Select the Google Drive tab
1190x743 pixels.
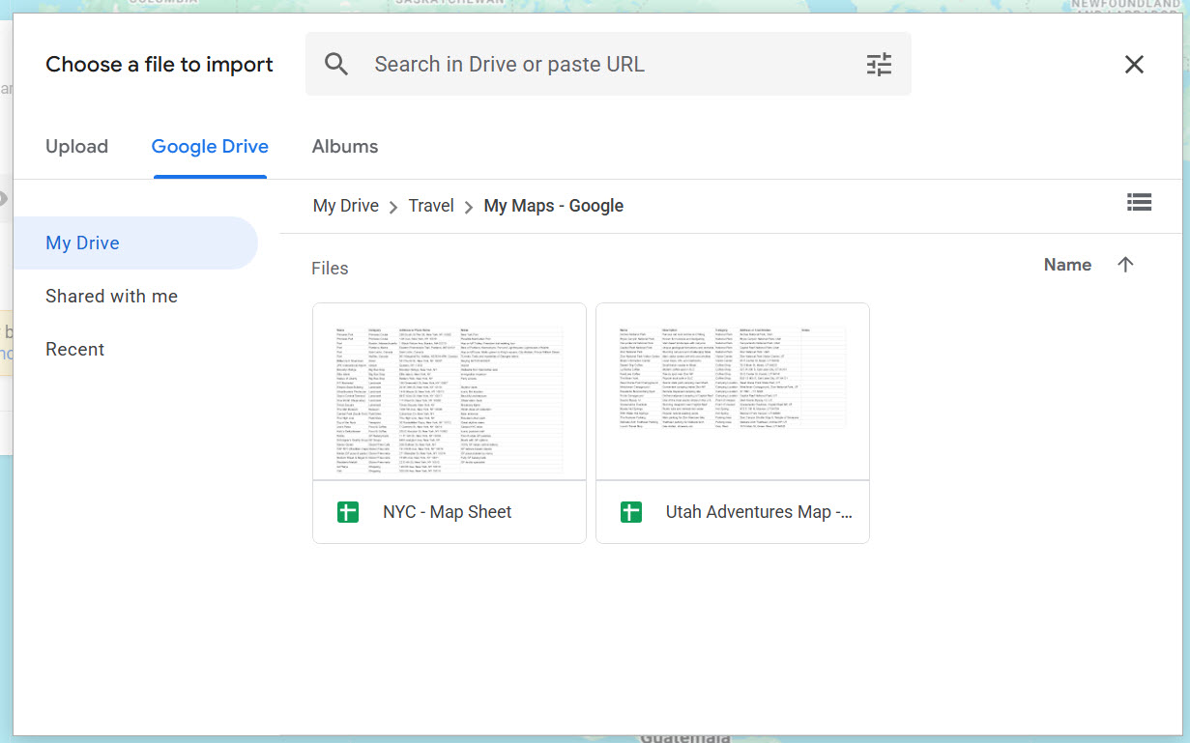pos(210,147)
